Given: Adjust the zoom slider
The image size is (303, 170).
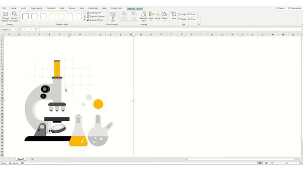Looking at the screenshot, I should point(287,163).
